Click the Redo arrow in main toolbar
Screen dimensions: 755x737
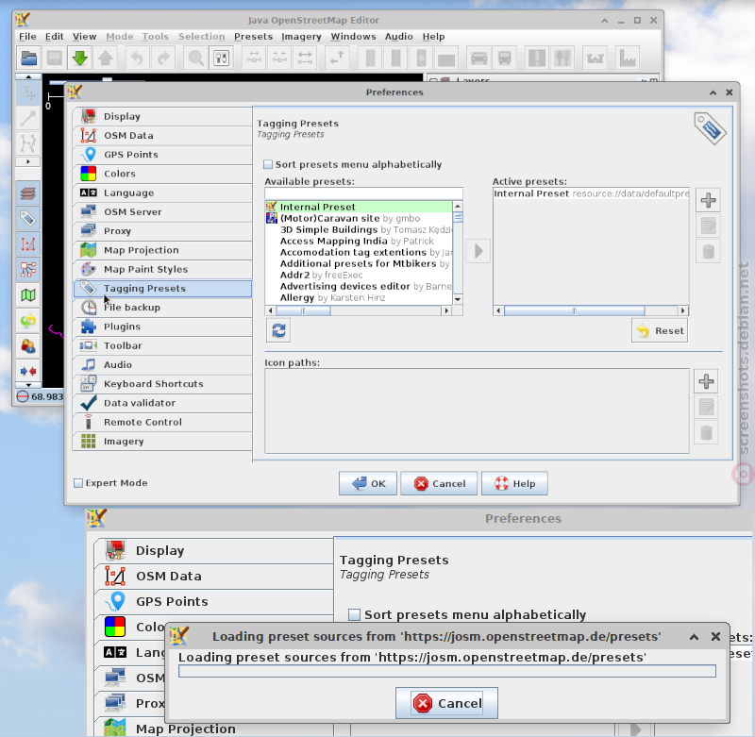pos(163,59)
